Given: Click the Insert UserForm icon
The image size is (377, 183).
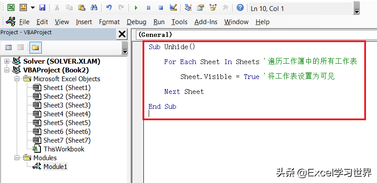Looking at the screenshot, I should 23,7.
